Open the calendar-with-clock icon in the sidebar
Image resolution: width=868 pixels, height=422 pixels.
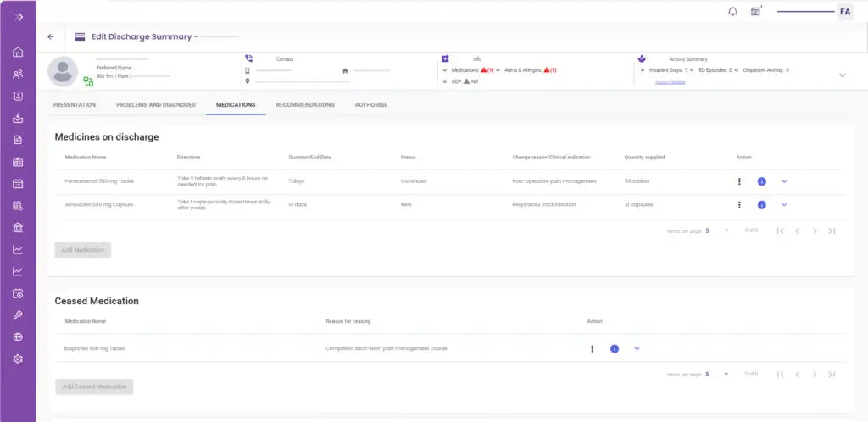(18, 293)
